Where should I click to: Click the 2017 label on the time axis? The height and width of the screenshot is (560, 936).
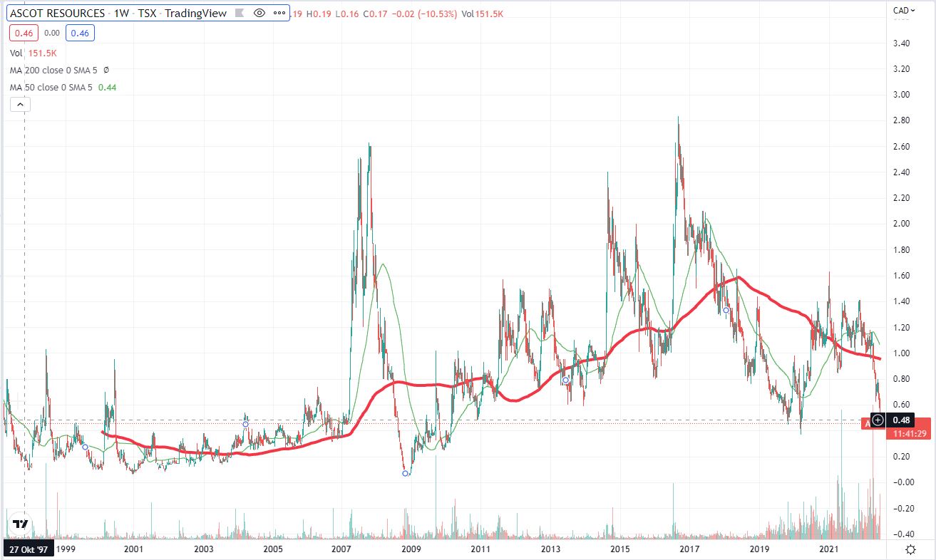pyautogui.click(x=689, y=549)
